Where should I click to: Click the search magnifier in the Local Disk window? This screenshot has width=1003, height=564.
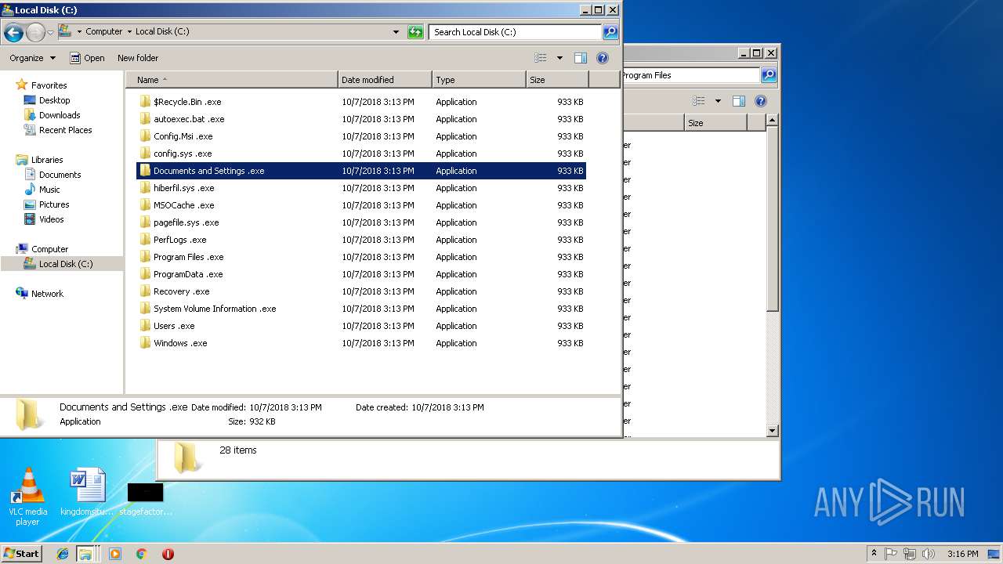pos(610,32)
